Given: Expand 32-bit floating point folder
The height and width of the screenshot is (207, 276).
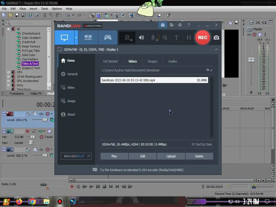Looking at the screenshot, I should 8,77.
